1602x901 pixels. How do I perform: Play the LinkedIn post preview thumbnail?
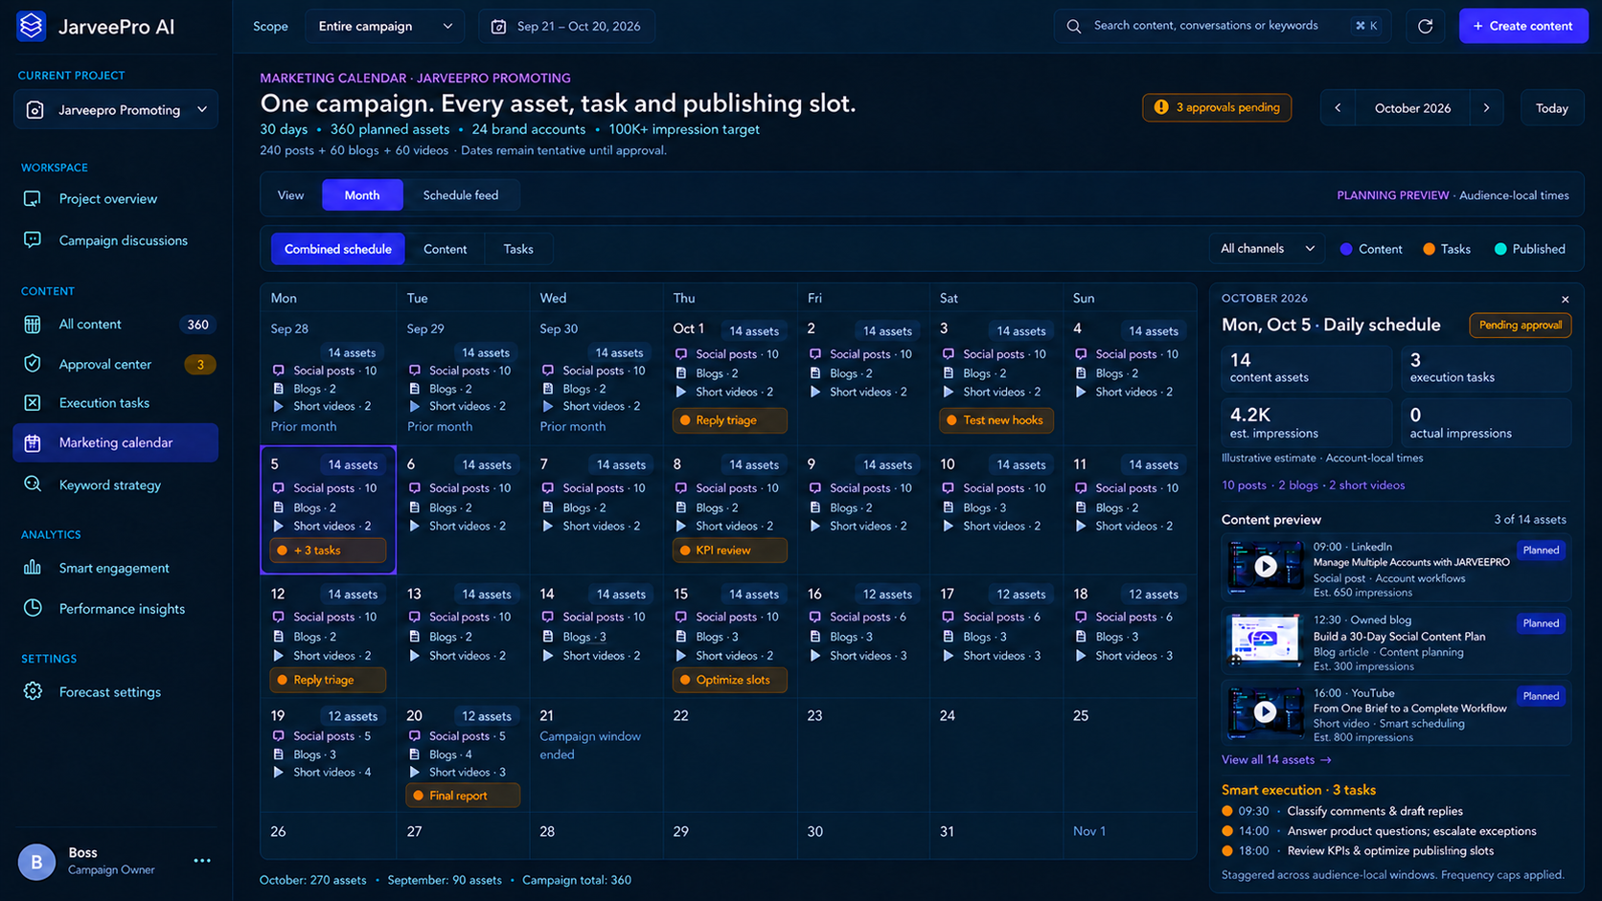(x=1266, y=566)
